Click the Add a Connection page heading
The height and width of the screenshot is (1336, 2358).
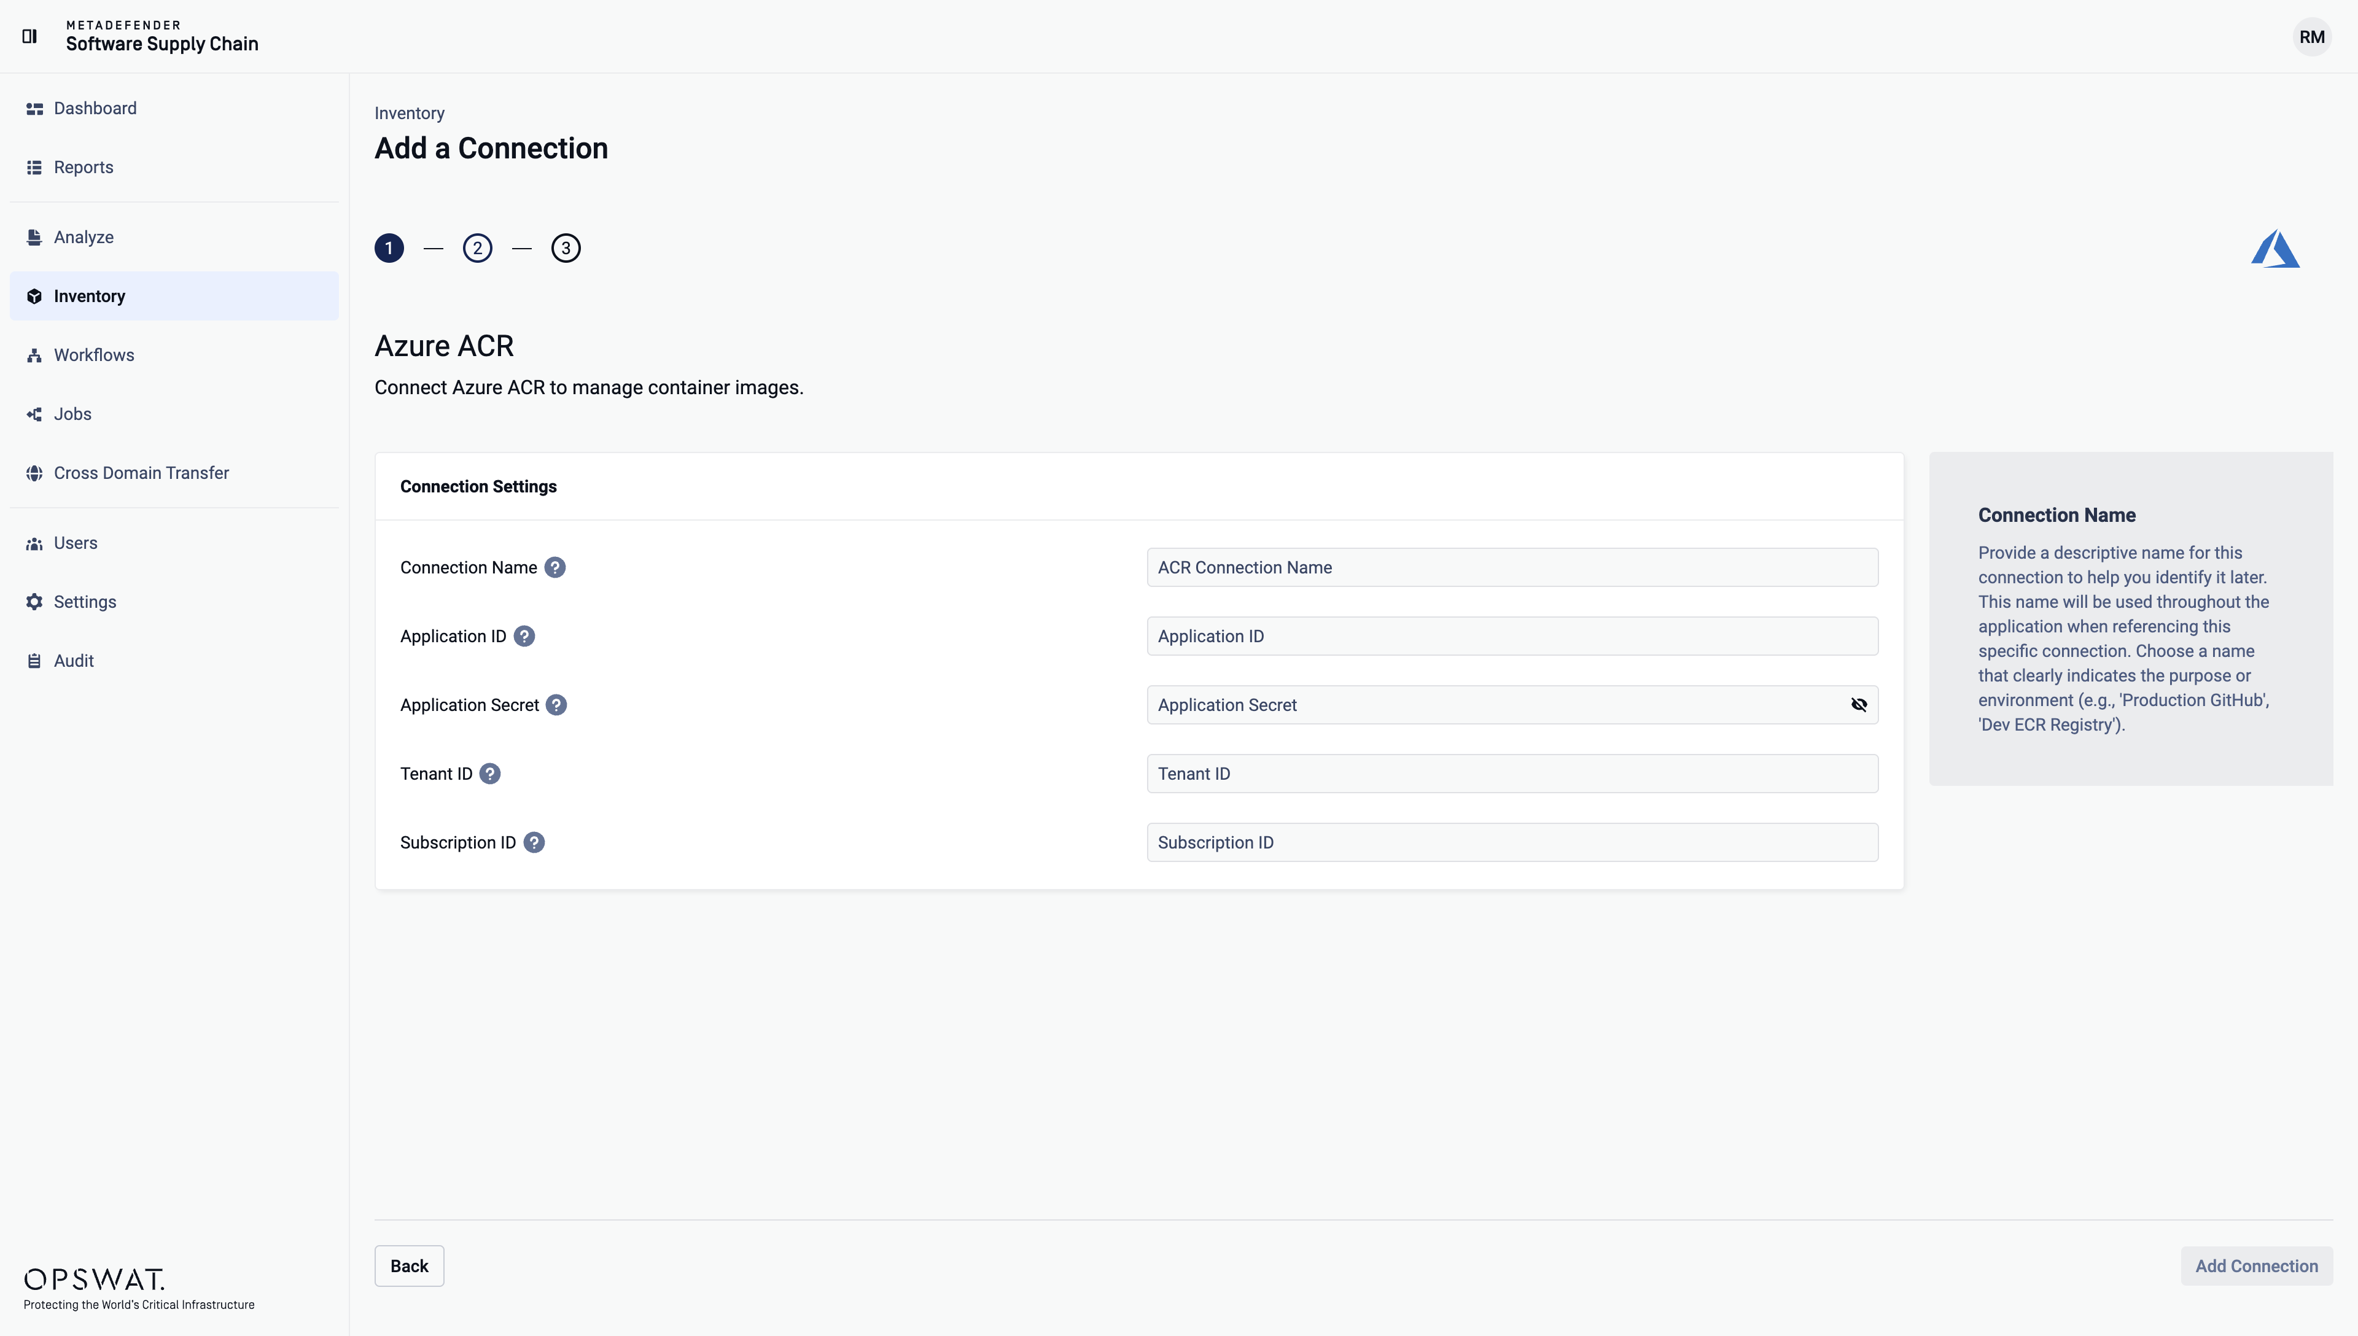[x=491, y=148]
